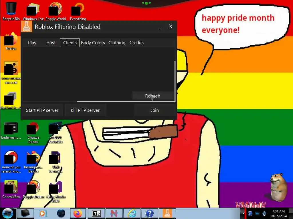Open Firefox from the taskbar
The width and height of the screenshot is (293, 219).
click(78, 213)
